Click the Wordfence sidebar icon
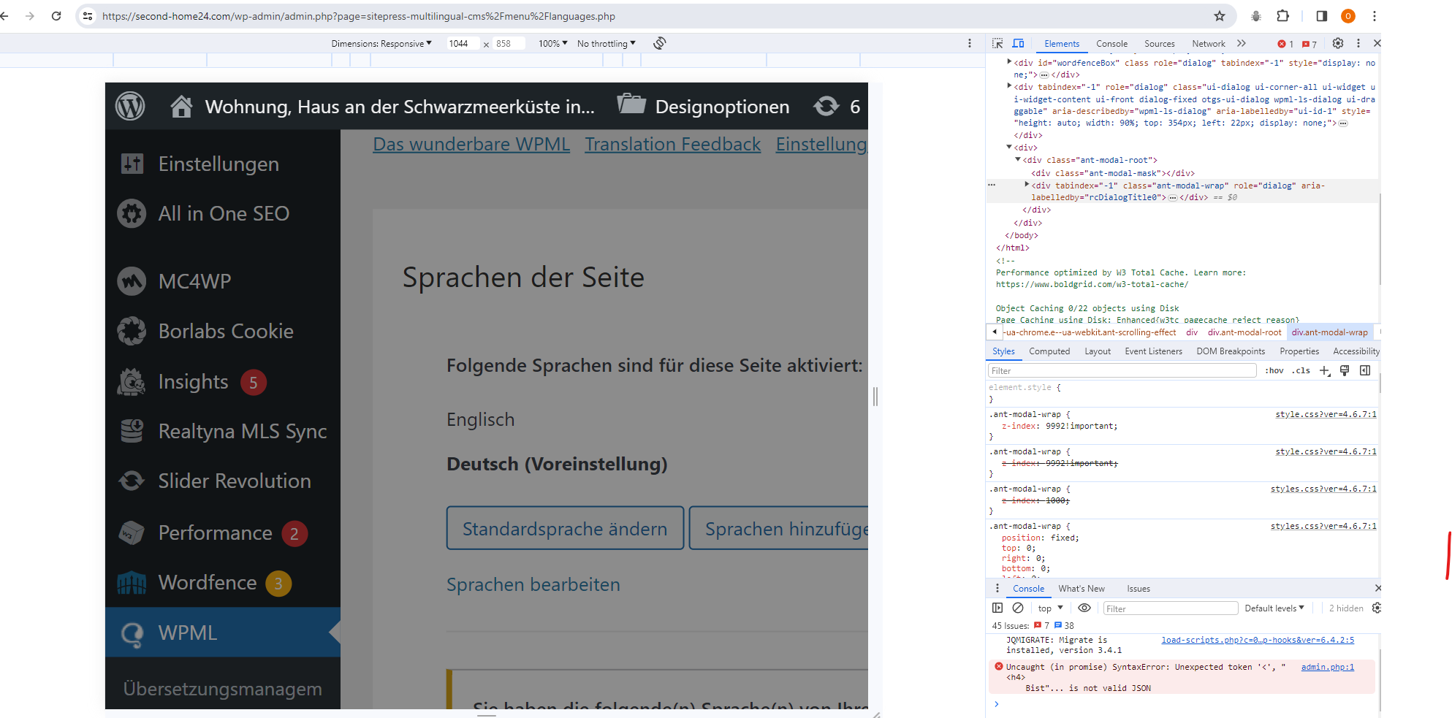The height and width of the screenshot is (718, 1452). 132,582
